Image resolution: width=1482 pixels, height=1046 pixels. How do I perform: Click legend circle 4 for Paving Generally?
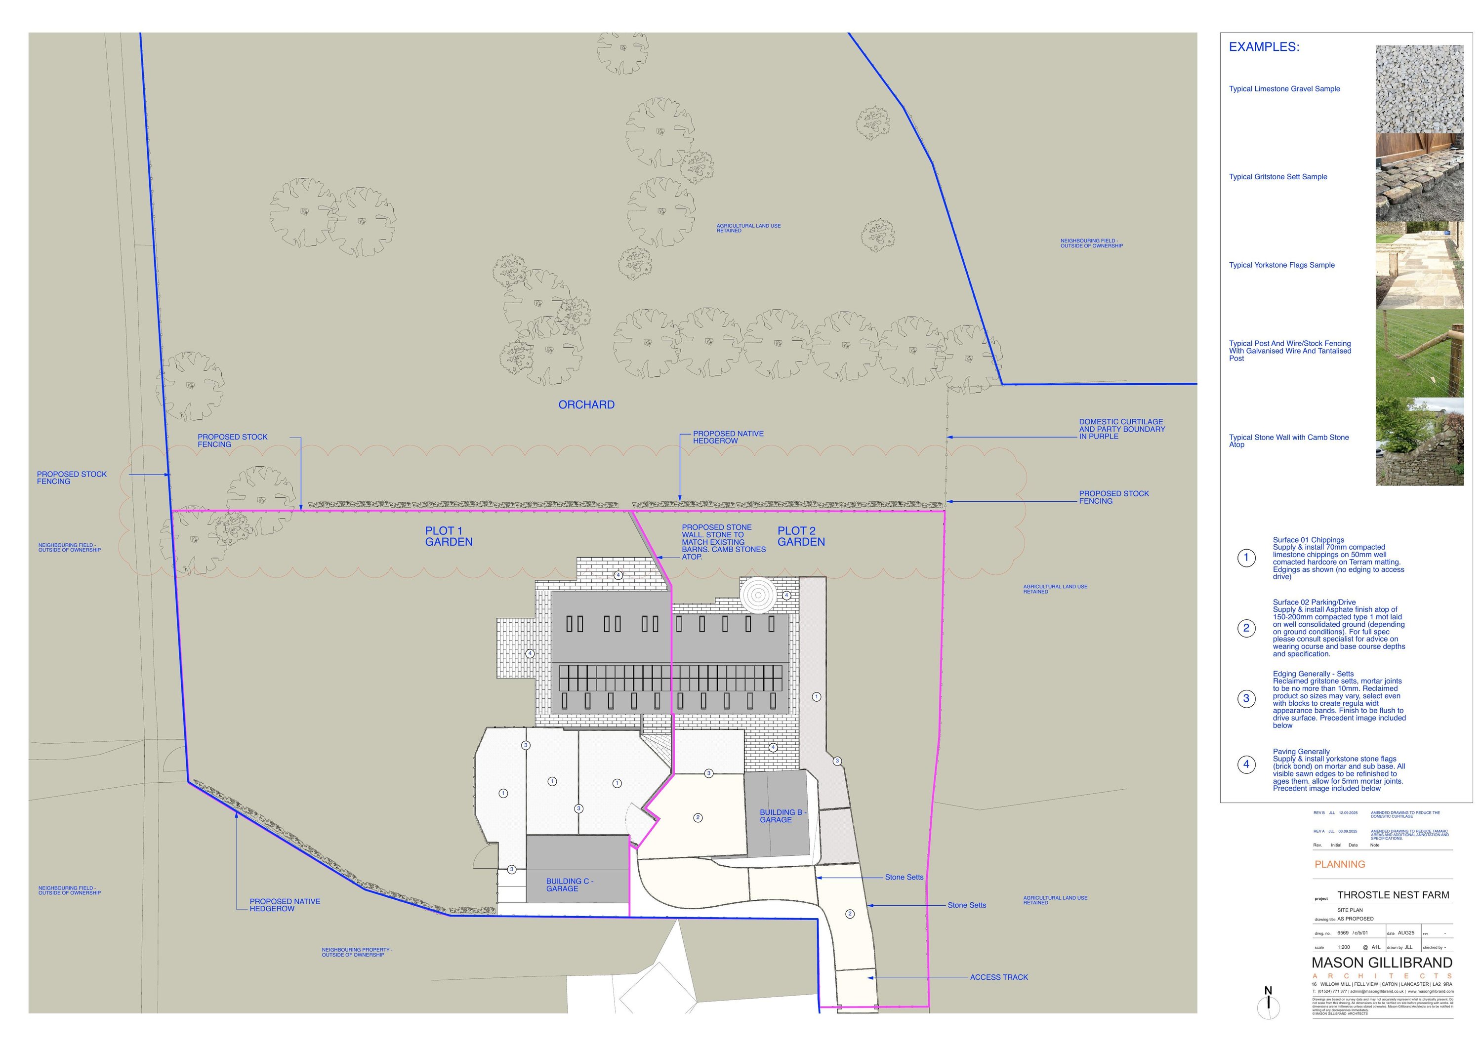point(1246,764)
